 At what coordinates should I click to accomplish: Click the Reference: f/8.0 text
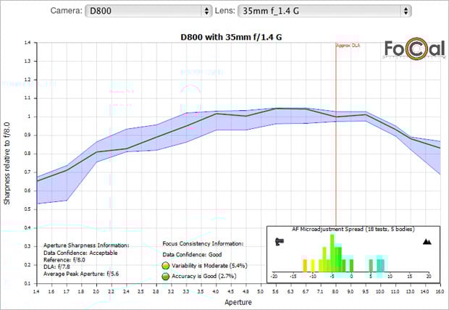(64, 260)
